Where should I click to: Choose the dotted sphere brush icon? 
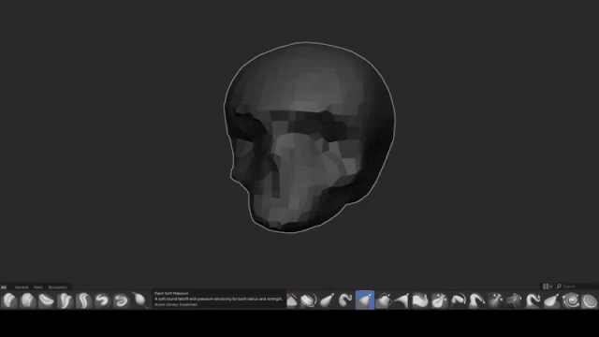coord(590,300)
